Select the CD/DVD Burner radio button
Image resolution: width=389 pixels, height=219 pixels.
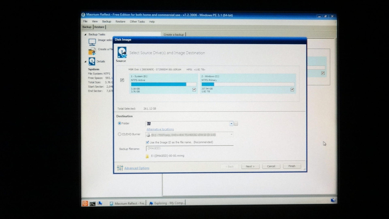tap(119, 134)
